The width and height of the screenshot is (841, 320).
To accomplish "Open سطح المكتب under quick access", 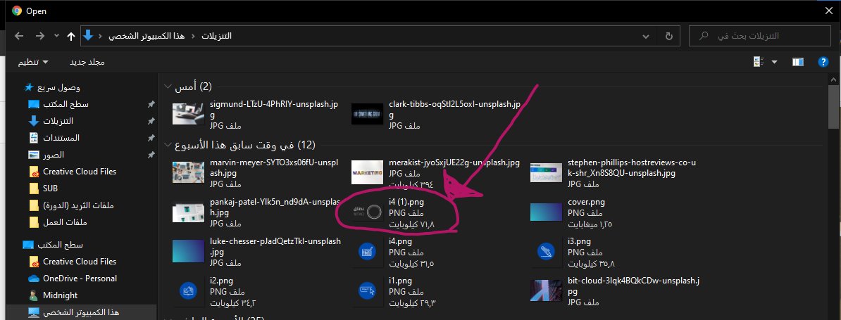I will click(58, 104).
